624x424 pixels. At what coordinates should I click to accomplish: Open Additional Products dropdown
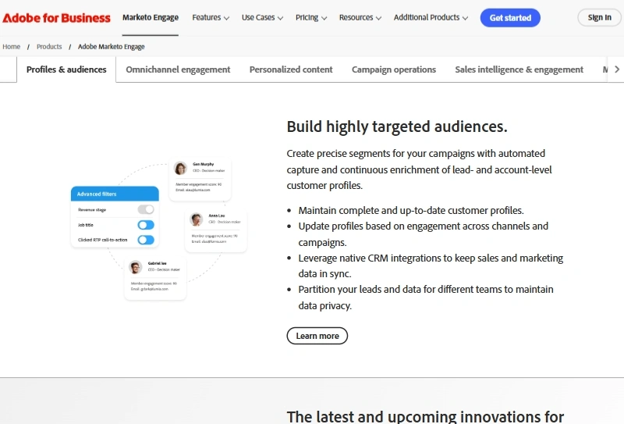coord(431,17)
